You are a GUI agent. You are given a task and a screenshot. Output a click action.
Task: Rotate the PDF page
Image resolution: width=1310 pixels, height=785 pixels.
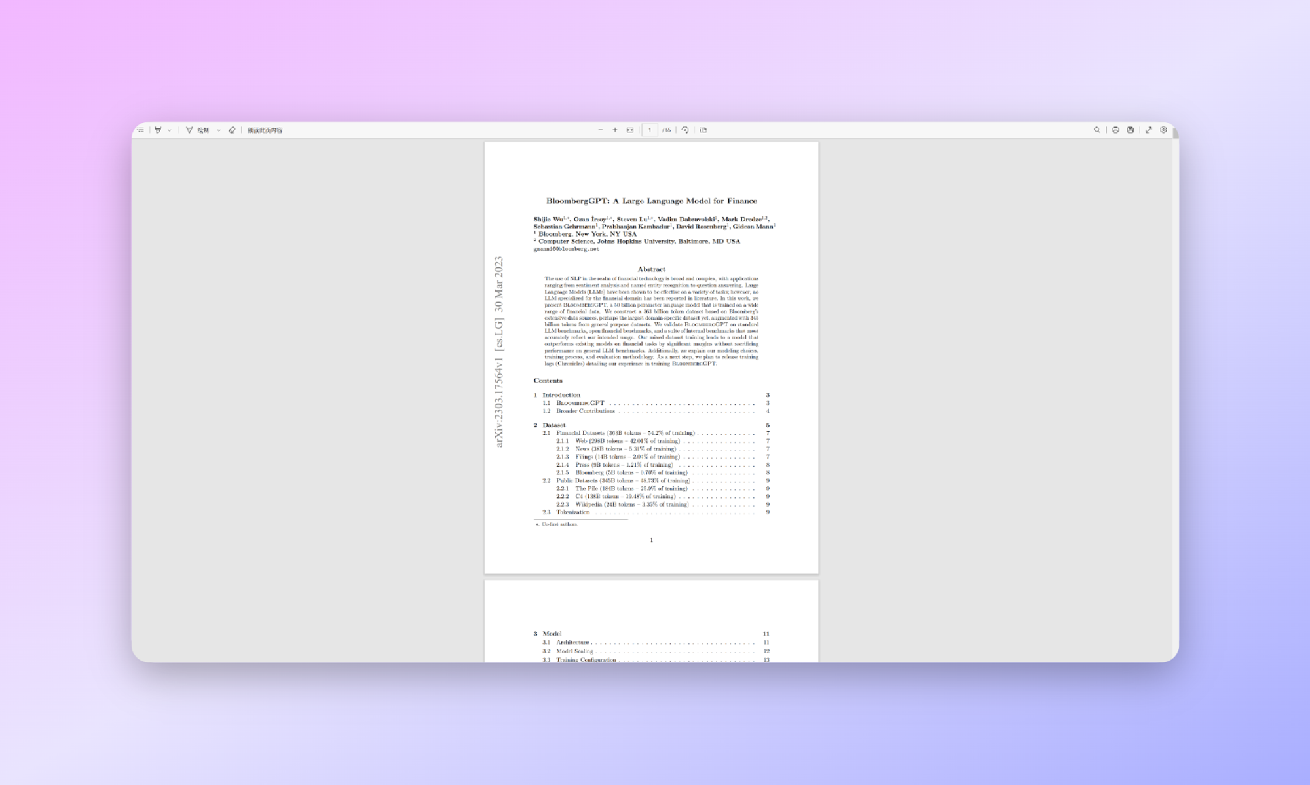pos(685,130)
